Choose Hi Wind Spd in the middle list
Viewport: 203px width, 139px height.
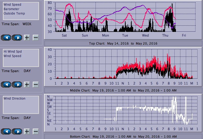[x=12, y=52]
